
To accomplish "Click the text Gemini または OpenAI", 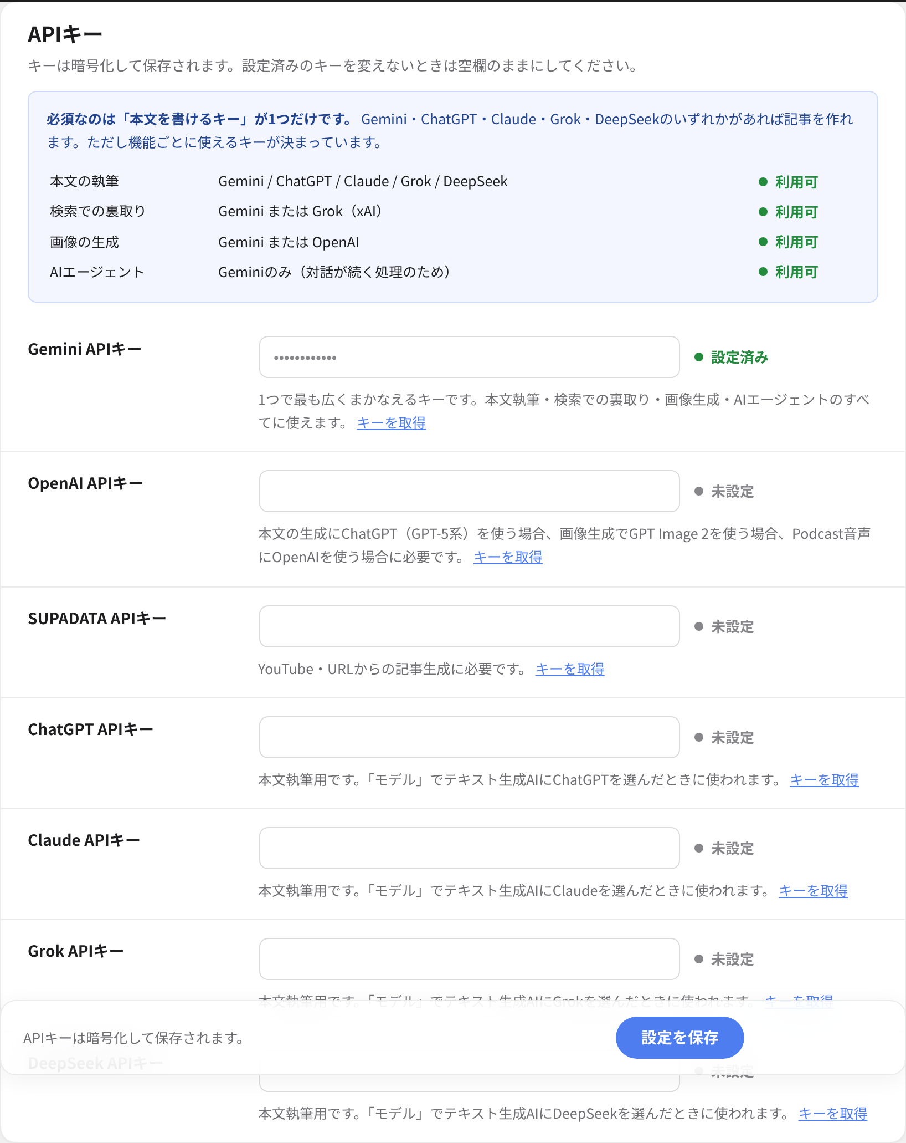I will click(x=289, y=242).
